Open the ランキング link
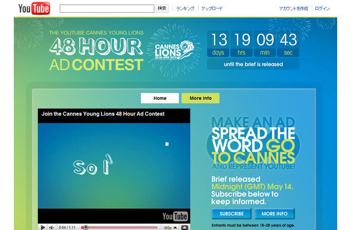 click(185, 9)
